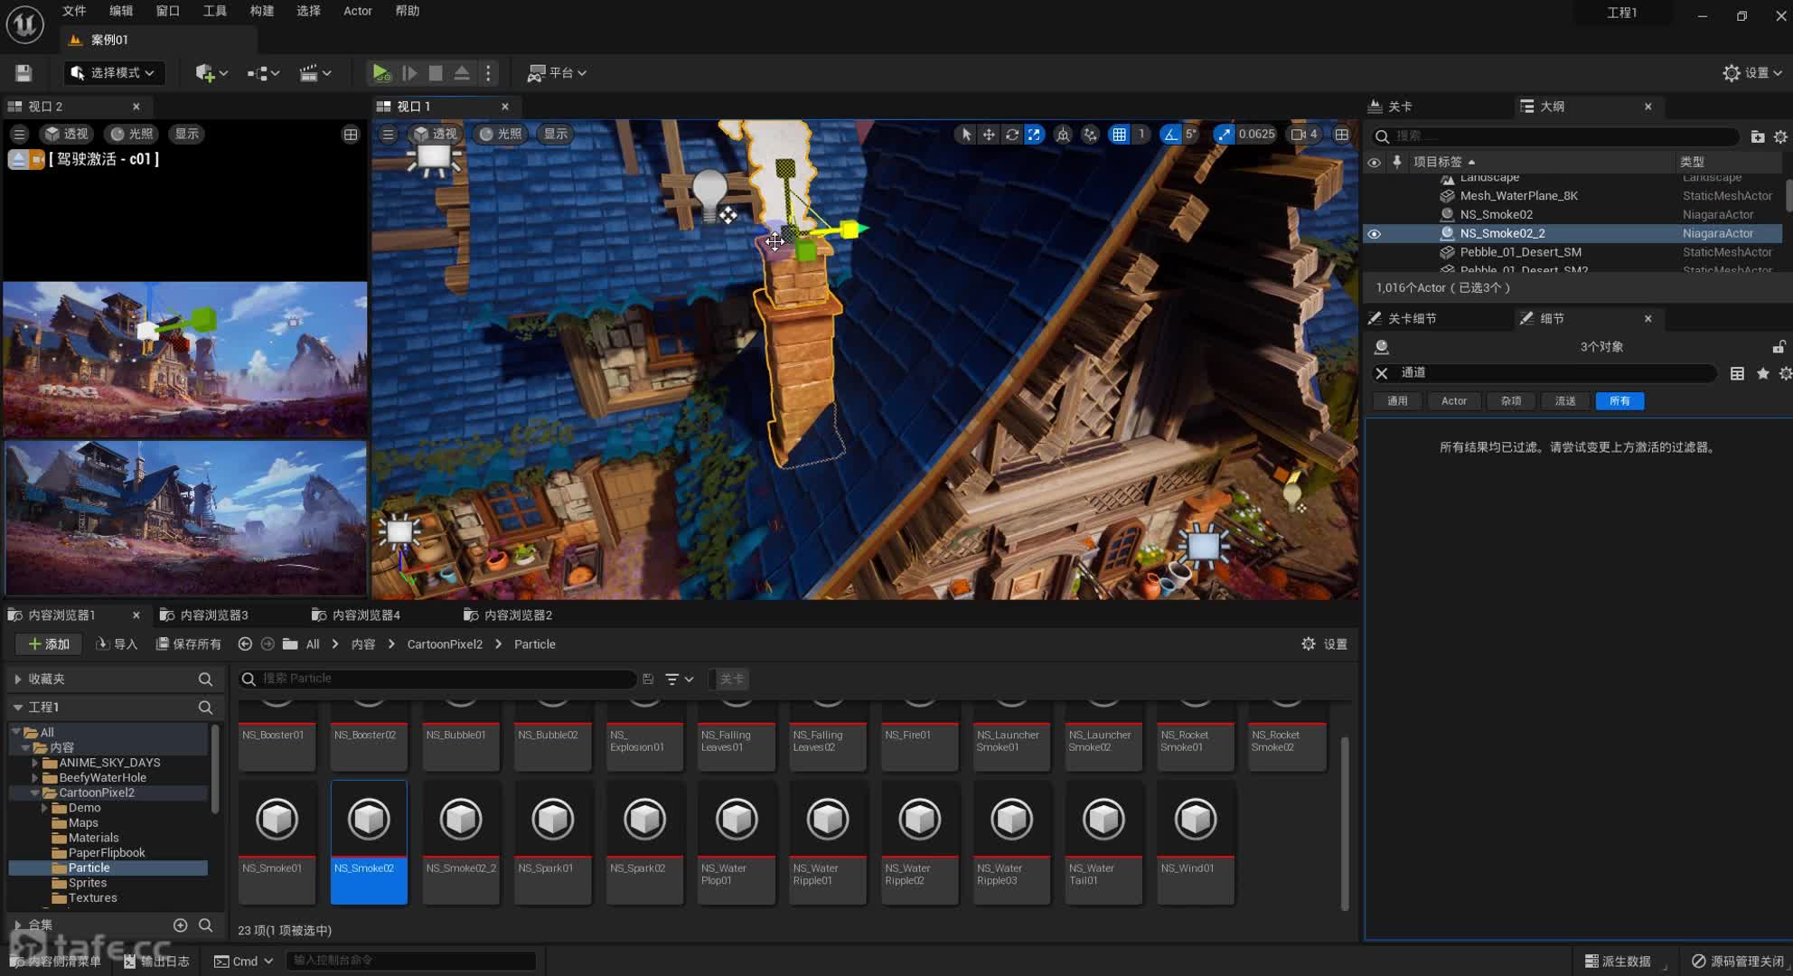Select Mesh_WaterPlane_8K in outliner
1793x976 pixels.
click(x=1518, y=196)
